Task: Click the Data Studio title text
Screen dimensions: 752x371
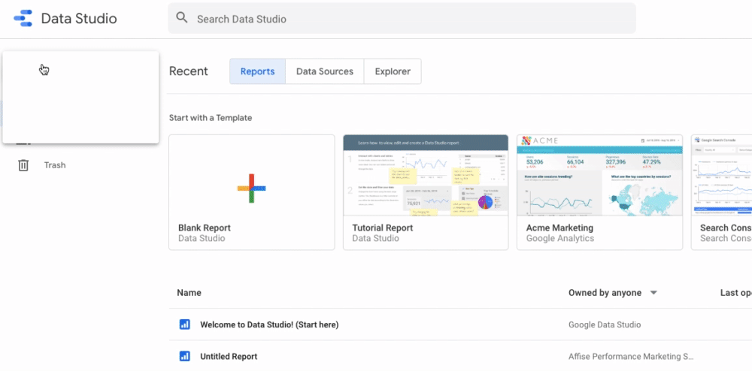Action: pyautogui.click(x=79, y=19)
